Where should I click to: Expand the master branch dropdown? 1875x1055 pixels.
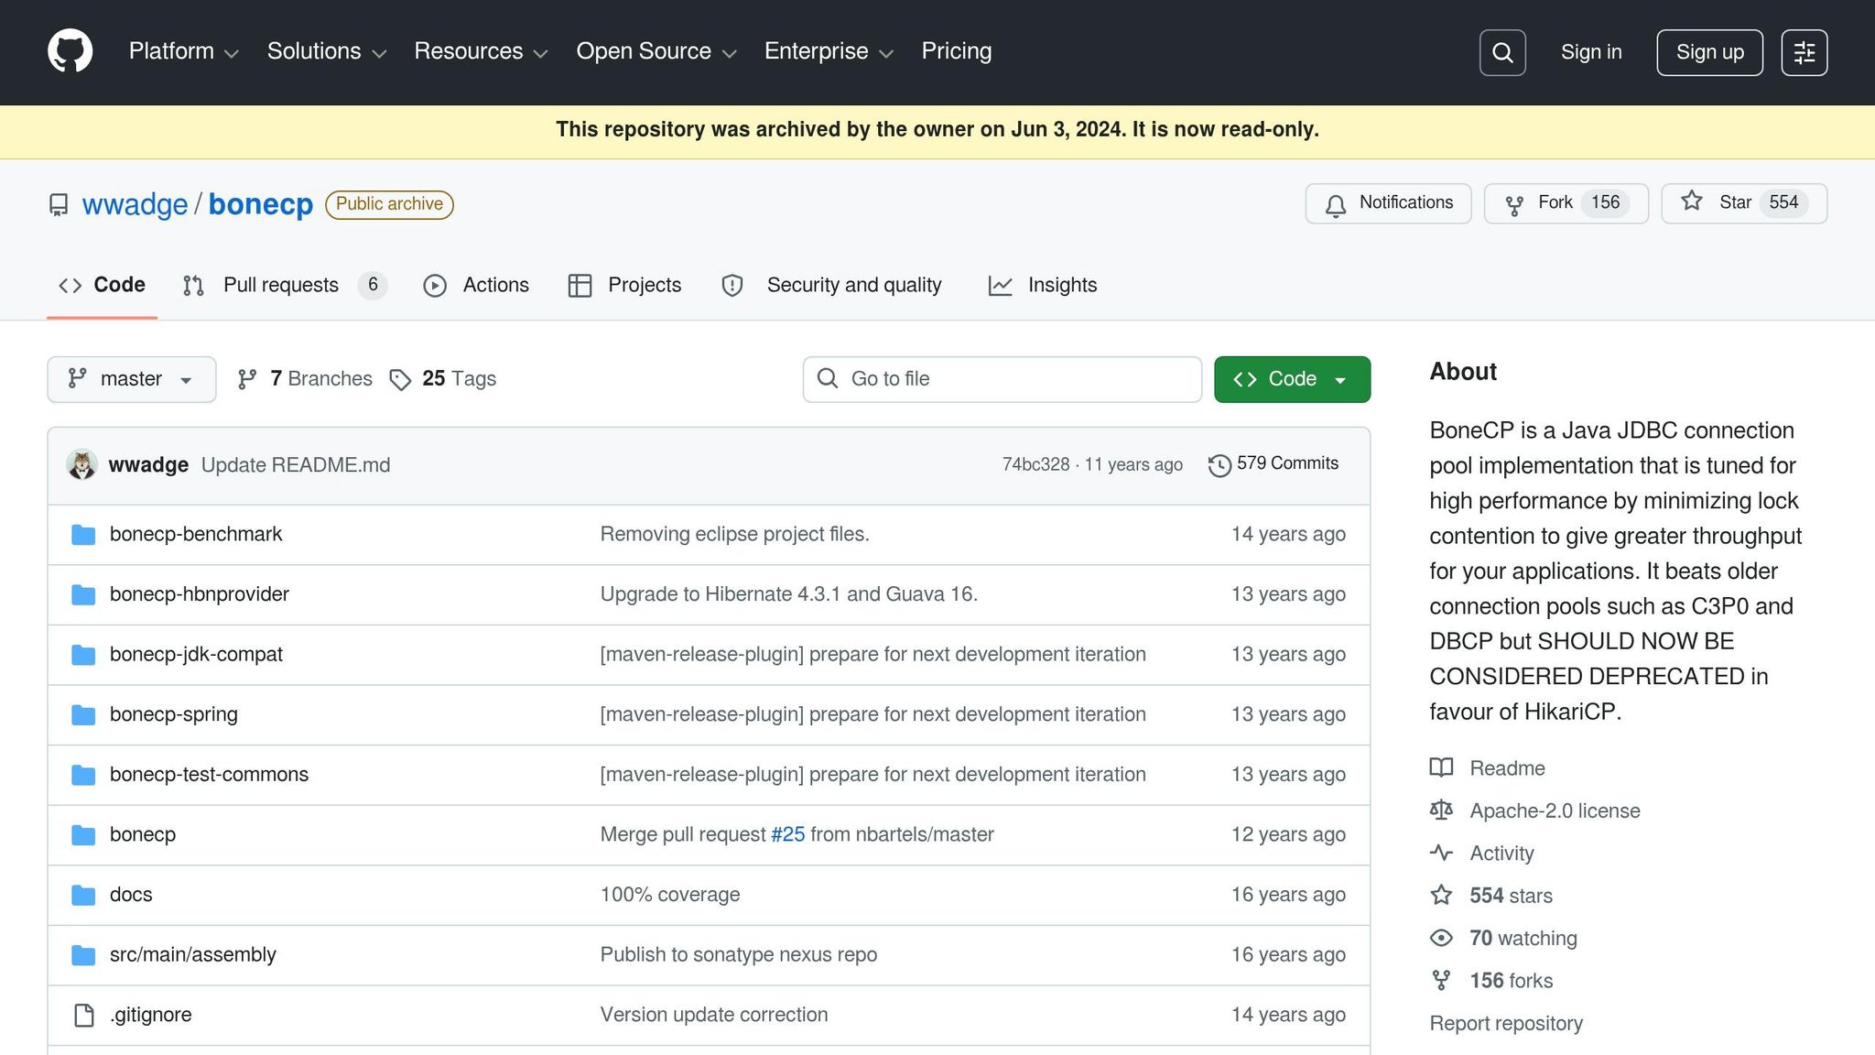pyautogui.click(x=131, y=379)
